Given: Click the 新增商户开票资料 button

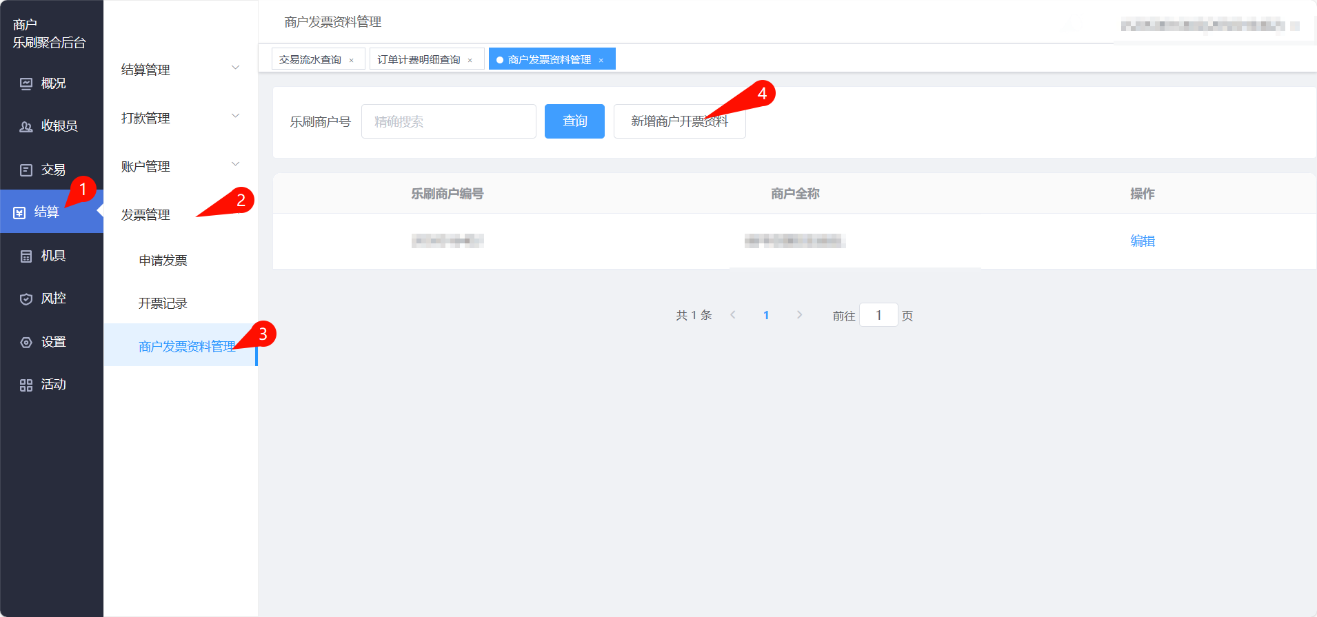Looking at the screenshot, I should [679, 121].
